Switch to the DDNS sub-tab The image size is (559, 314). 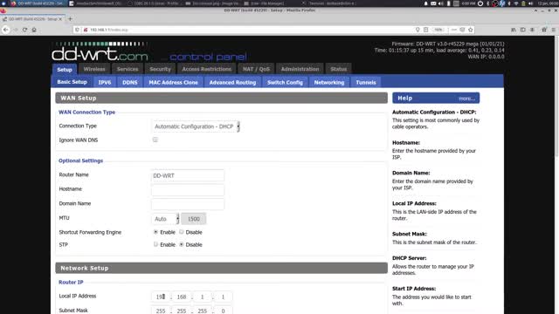pos(130,82)
